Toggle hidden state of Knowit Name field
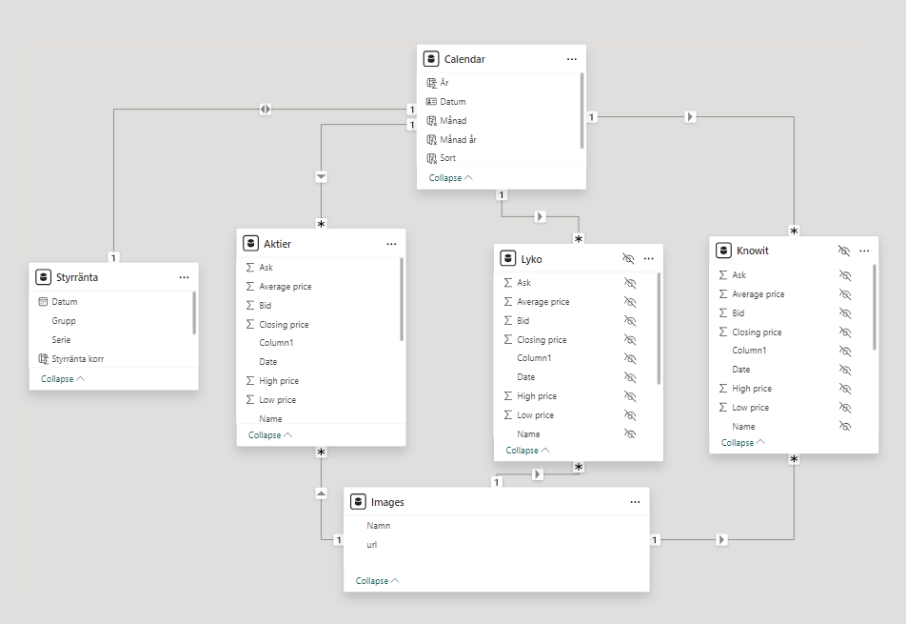The height and width of the screenshot is (624, 906). point(845,426)
